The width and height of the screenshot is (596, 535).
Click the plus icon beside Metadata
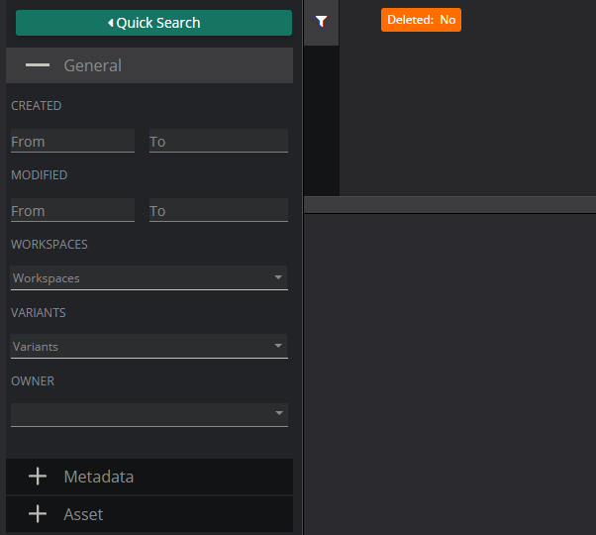point(38,477)
